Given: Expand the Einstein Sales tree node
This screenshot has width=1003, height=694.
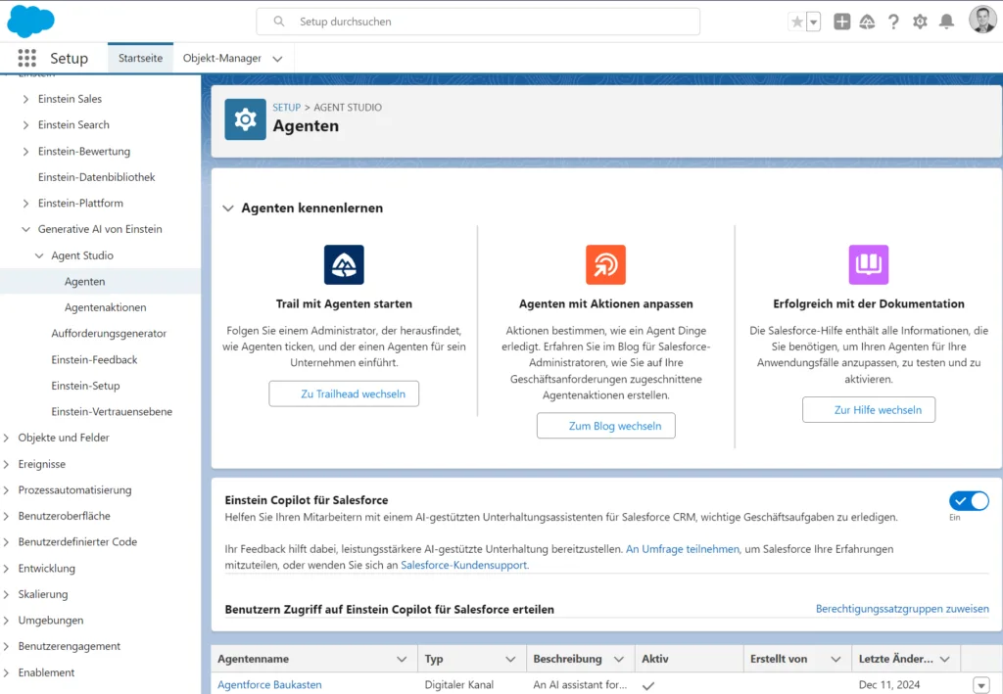Looking at the screenshot, I should pyautogui.click(x=25, y=99).
